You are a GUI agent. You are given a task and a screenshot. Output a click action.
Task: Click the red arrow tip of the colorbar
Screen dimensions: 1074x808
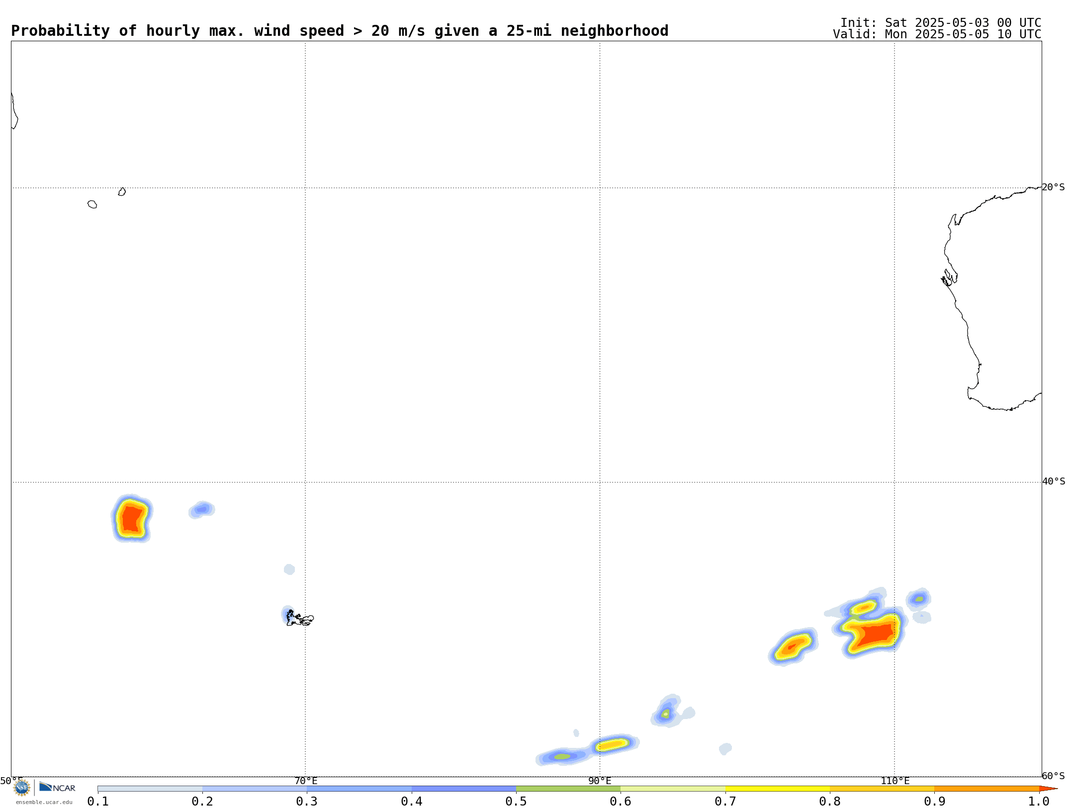[1048, 789]
